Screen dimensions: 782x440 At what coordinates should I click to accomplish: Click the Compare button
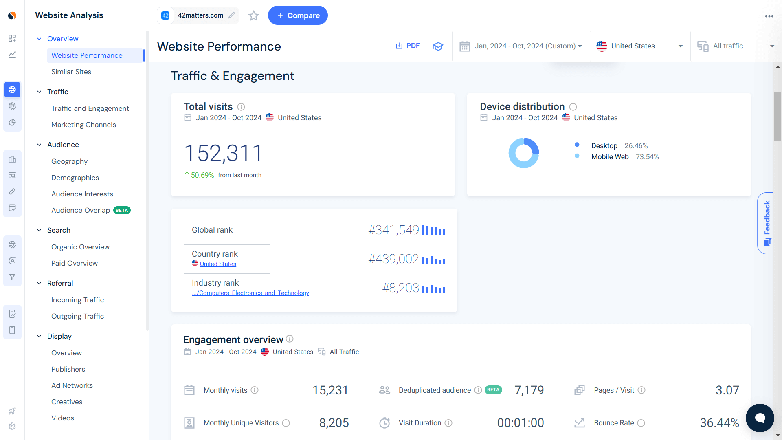click(298, 15)
